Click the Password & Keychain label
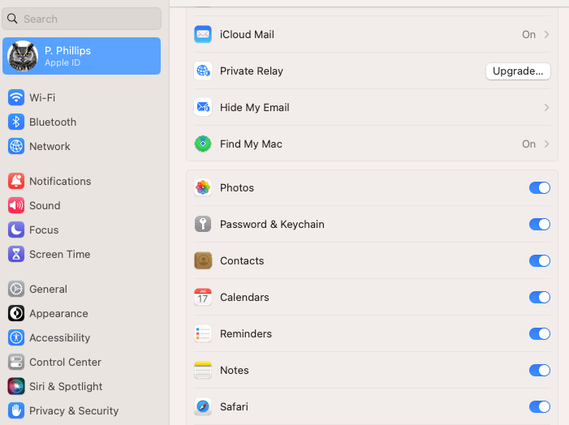Viewport: 569px width, 425px height. pos(272,225)
